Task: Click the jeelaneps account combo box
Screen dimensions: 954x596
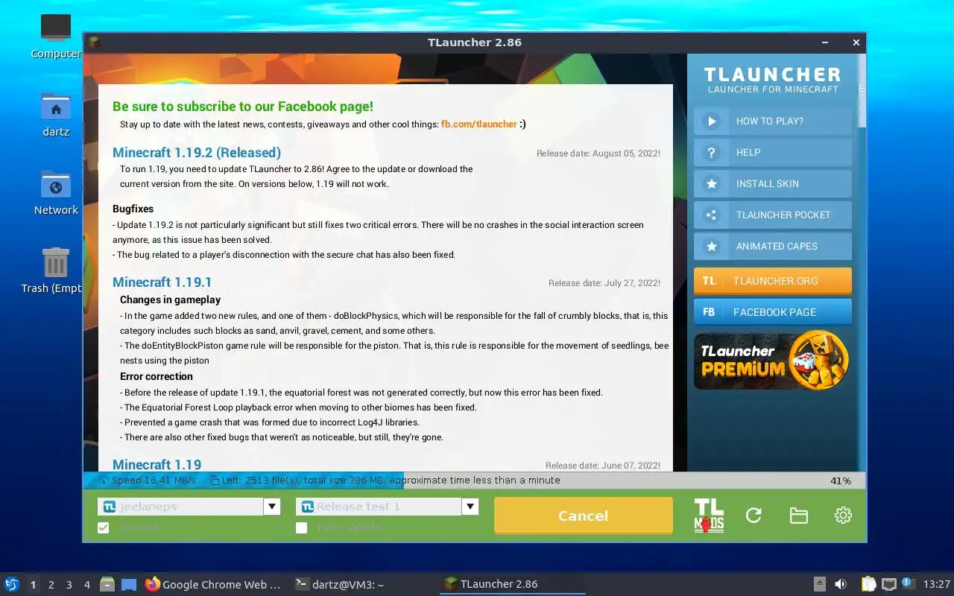Action: [189, 507]
